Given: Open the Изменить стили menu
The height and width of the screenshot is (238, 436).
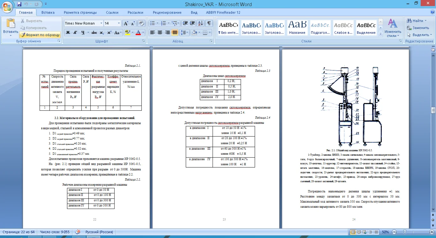Looking at the screenshot, I should click(x=393, y=28).
